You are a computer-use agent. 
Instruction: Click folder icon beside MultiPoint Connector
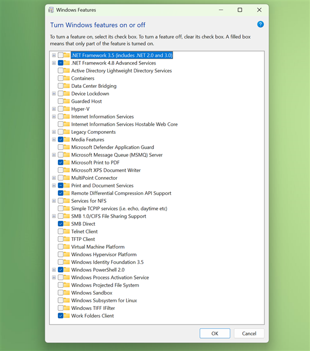67,178
